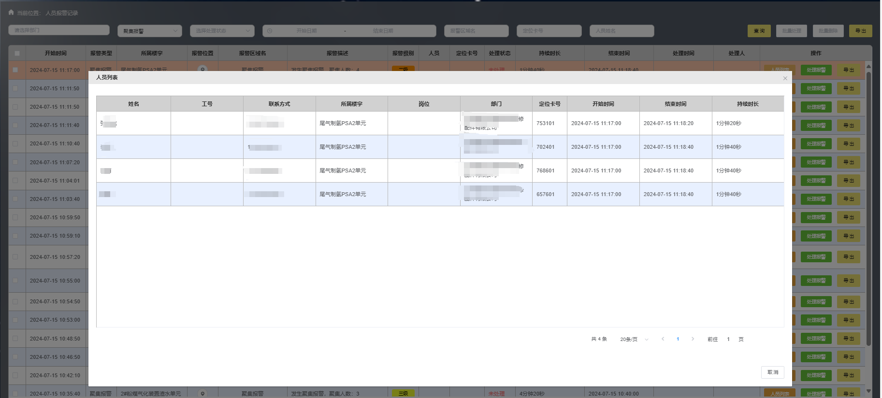882x398 pixels.
Task: Go to next page arrow in pagination
Action: click(x=693, y=339)
